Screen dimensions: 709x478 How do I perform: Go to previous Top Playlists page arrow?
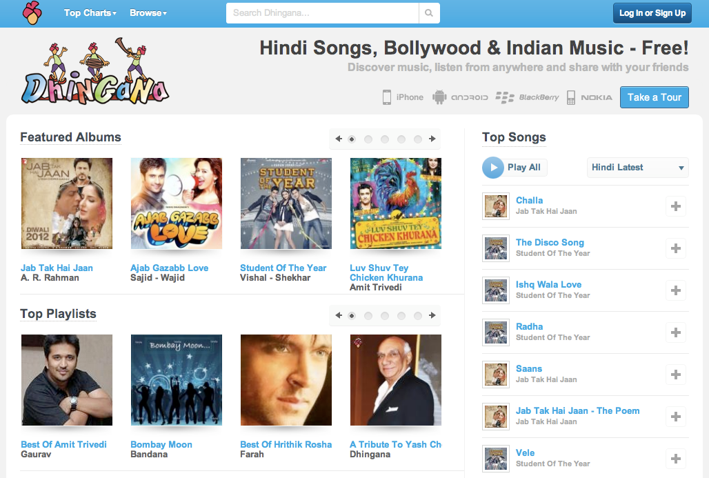pyautogui.click(x=338, y=316)
